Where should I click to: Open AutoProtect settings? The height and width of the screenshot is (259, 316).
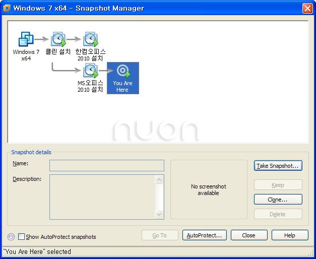pyautogui.click(x=205, y=235)
